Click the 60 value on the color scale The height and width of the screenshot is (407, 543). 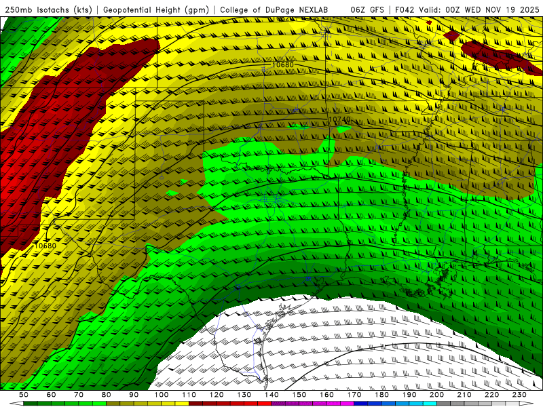(x=52, y=395)
